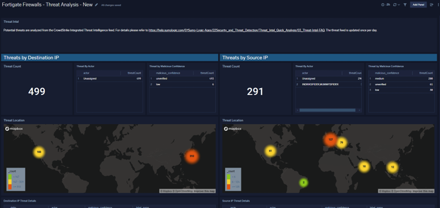Image resolution: width=440 pixels, height=208 pixels.
Task: Click the orange 127 cluster over Europe
Action: click(x=331, y=139)
